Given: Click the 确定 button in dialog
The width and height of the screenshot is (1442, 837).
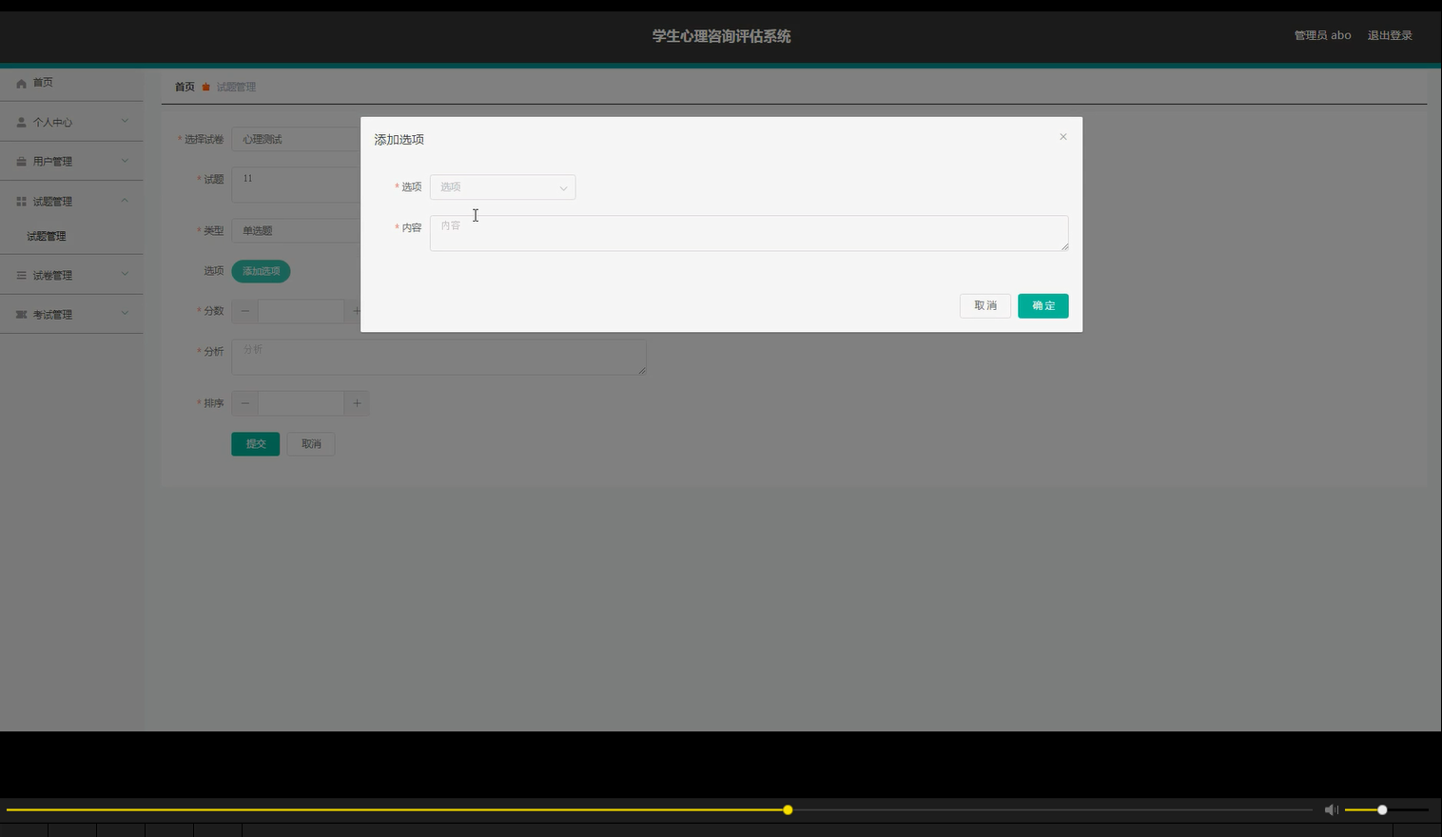Looking at the screenshot, I should coord(1043,305).
